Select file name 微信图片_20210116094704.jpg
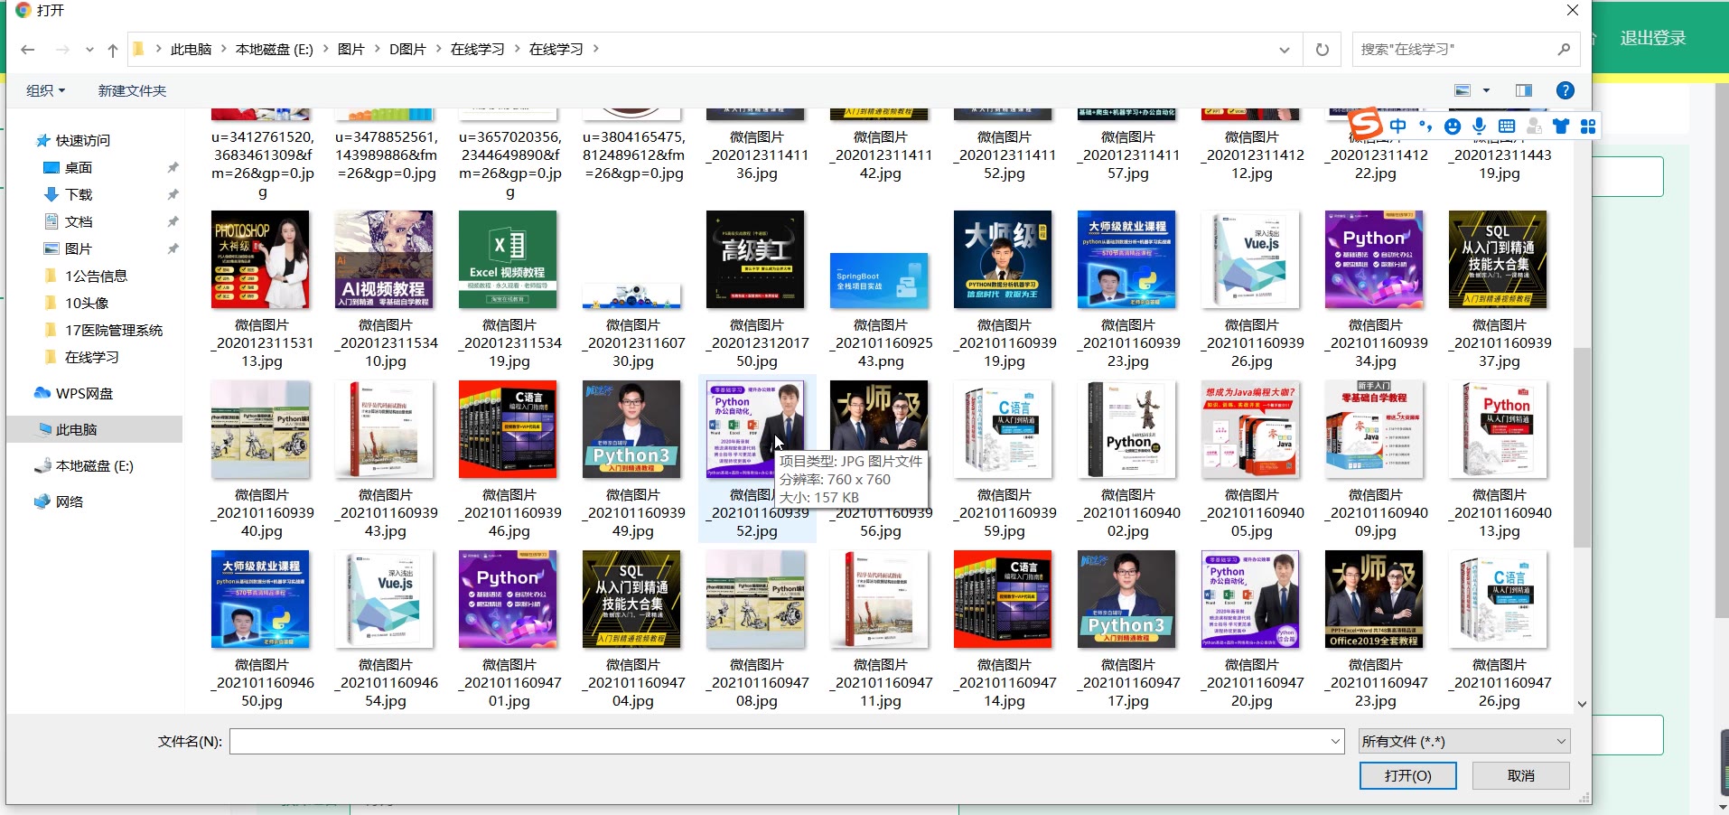1729x815 pixels. coord(632,682)
